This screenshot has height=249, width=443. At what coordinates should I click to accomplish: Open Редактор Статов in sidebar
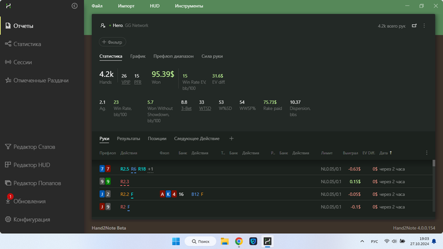pos(42,147)
